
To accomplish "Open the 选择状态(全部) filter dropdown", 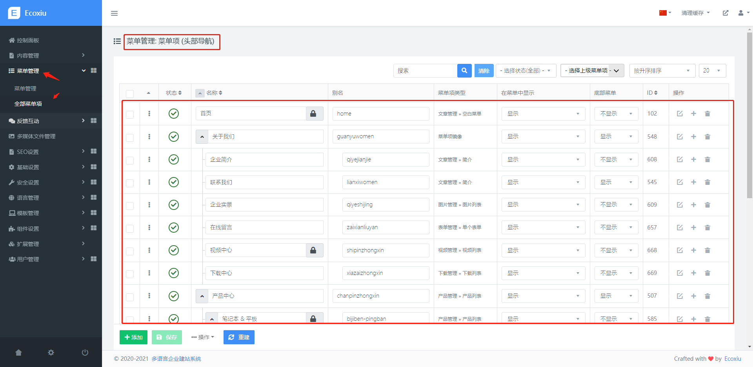I will click(x=526, y=71).
